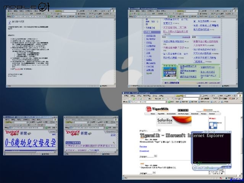244x183 pixels.
Task: Select the text document window thumbnail
Action: point(61,47)
